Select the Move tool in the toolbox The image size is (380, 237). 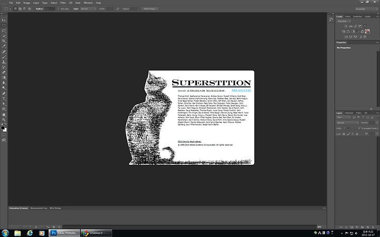4,20
